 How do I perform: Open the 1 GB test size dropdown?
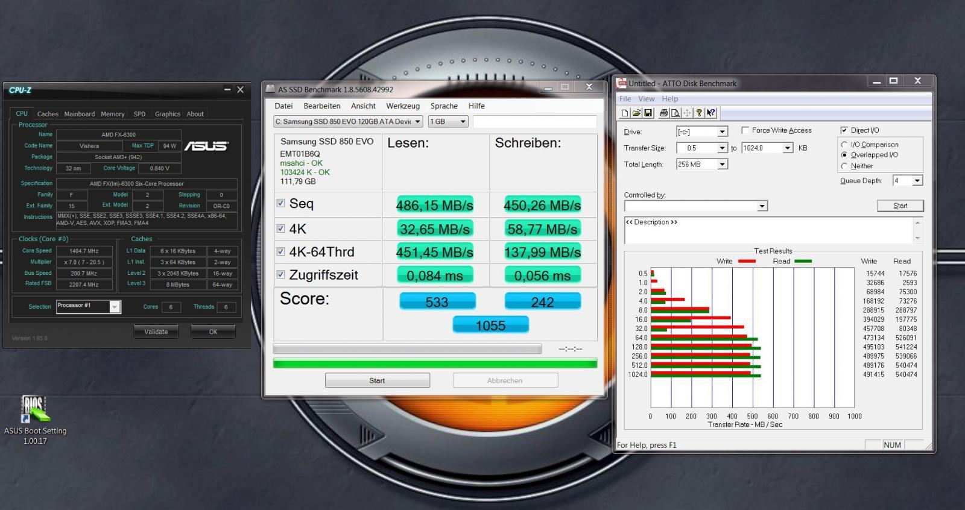click(448, 122)
